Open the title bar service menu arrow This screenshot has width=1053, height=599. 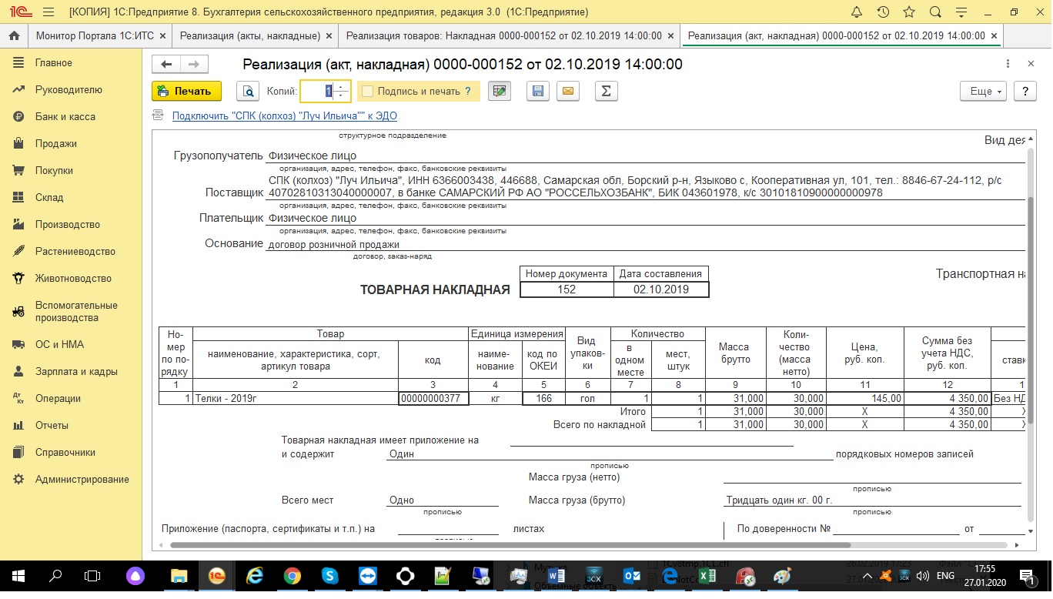pos(961,12)
